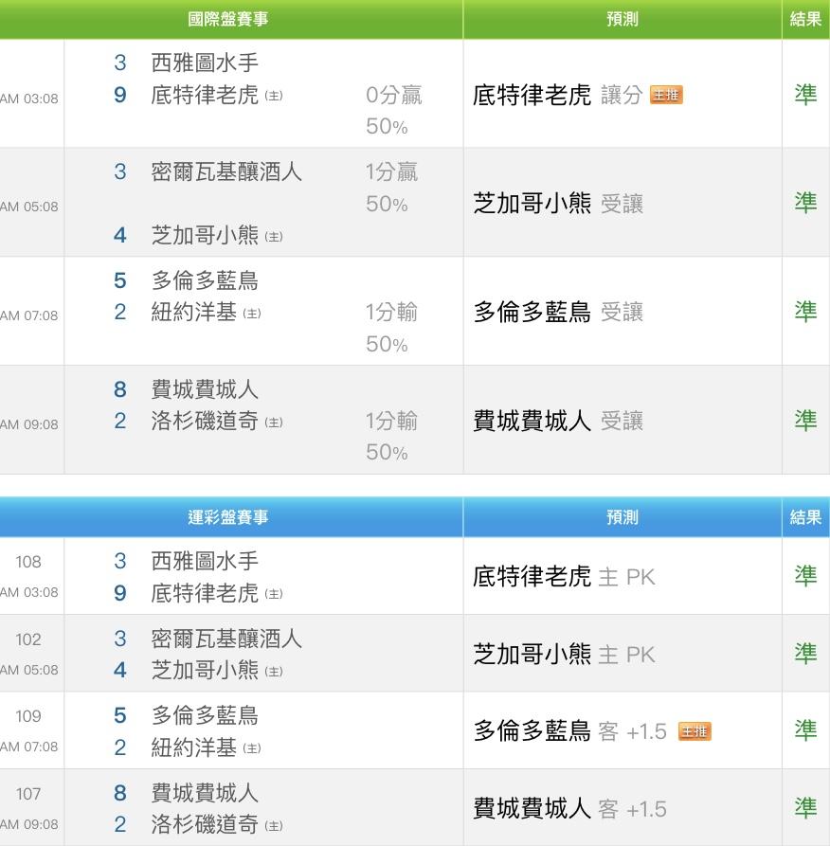Click 密爾瓦基釀酒人 in the international section
Screen dimensions: 830x846
(226, 172)
